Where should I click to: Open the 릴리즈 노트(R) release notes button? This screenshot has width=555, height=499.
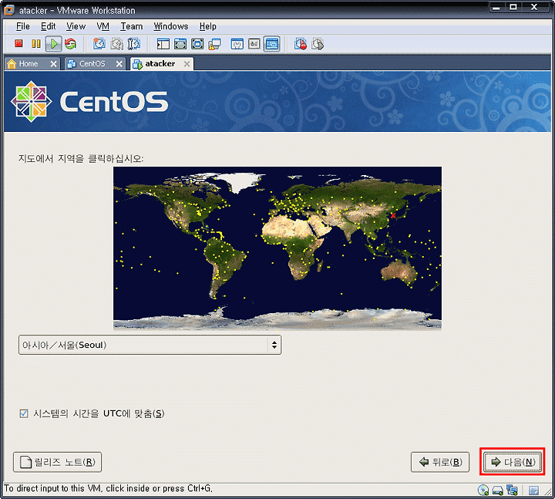click(x=57, y=462)
